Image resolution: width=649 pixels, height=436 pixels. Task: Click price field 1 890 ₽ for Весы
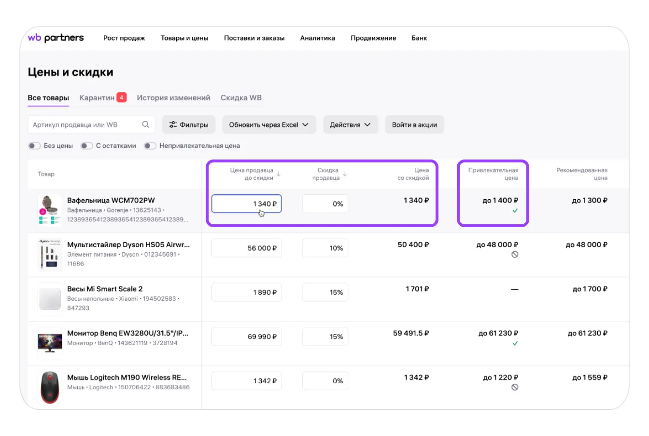point(246,292)
